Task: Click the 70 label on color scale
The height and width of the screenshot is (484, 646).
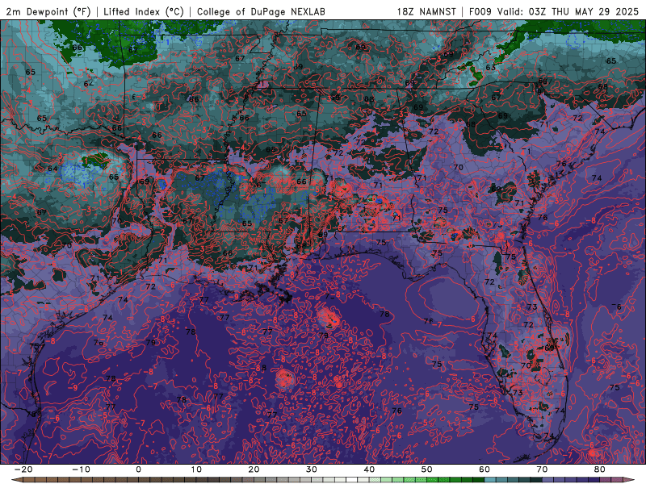Action: (542, 469)
